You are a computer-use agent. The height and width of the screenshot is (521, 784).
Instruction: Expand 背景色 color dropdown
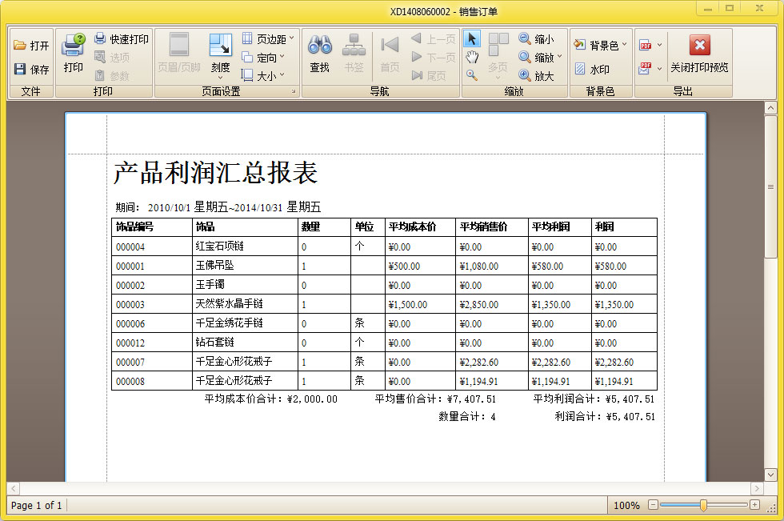point(625,45)
